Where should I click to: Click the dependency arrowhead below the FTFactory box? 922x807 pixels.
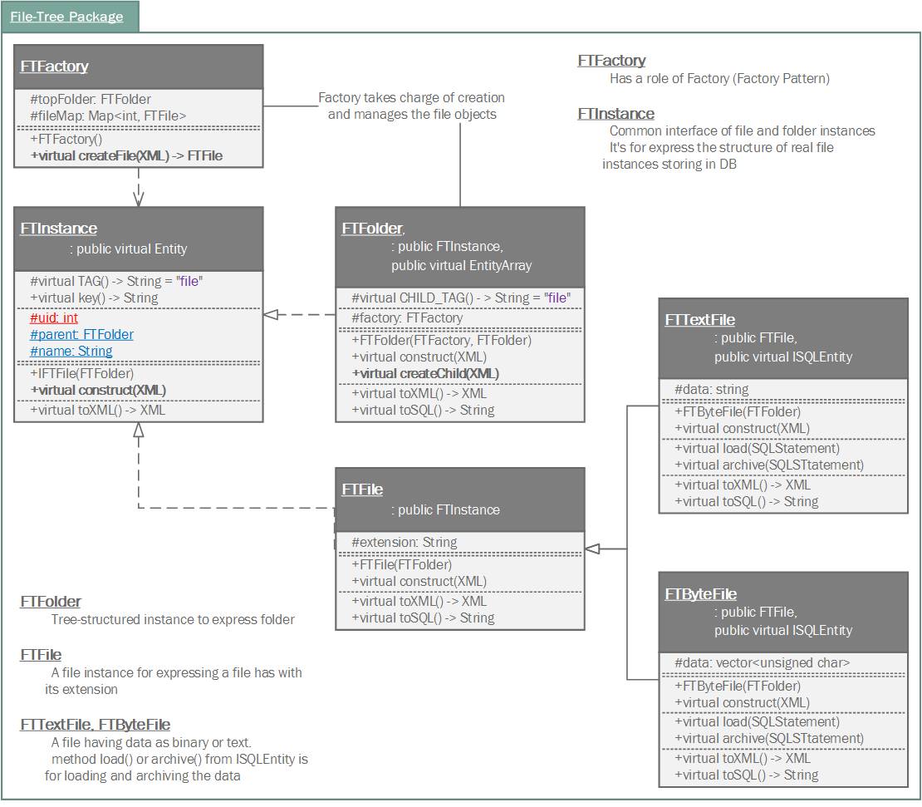click(139, 198)
